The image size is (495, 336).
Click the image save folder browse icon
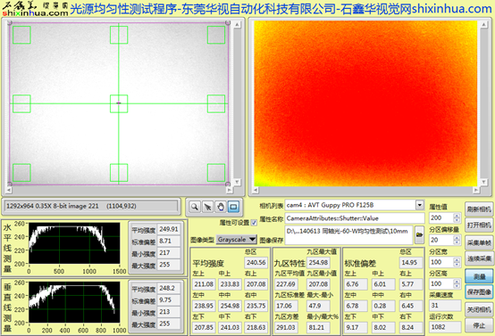pyautogui.click(x=419, y=234)
